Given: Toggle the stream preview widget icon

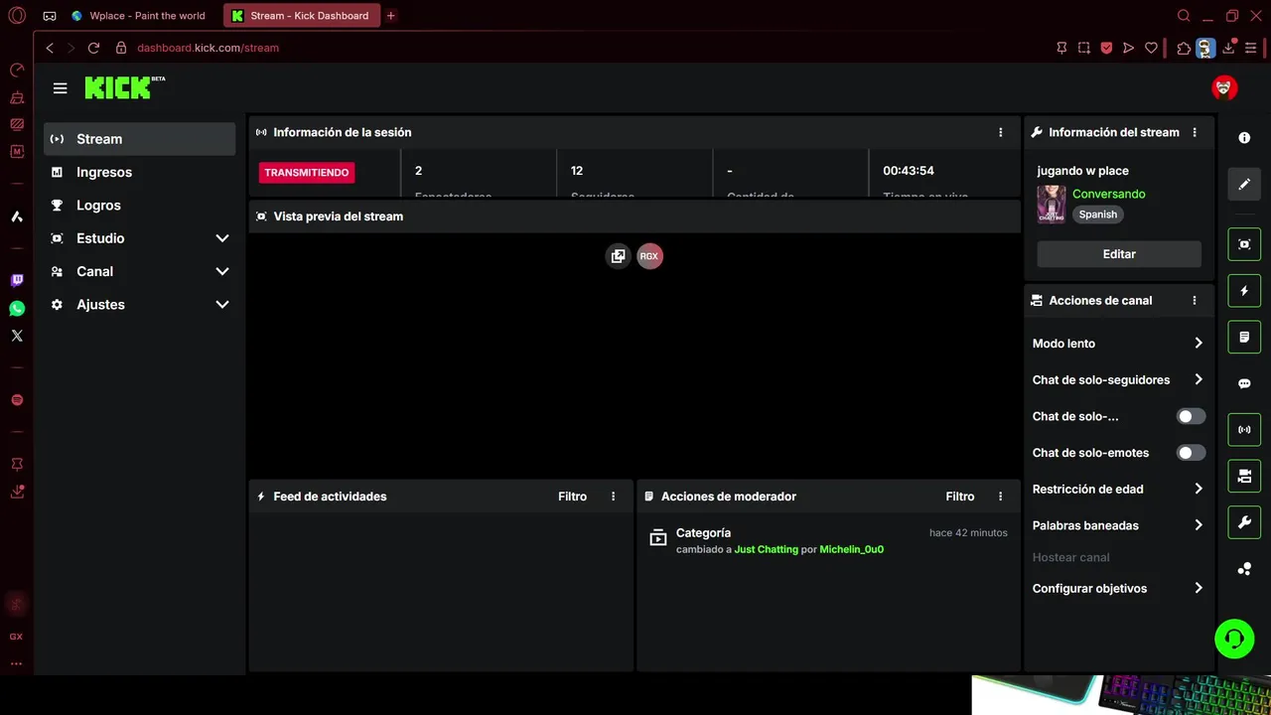Looking at the screenshot, I should [1244, 244].
